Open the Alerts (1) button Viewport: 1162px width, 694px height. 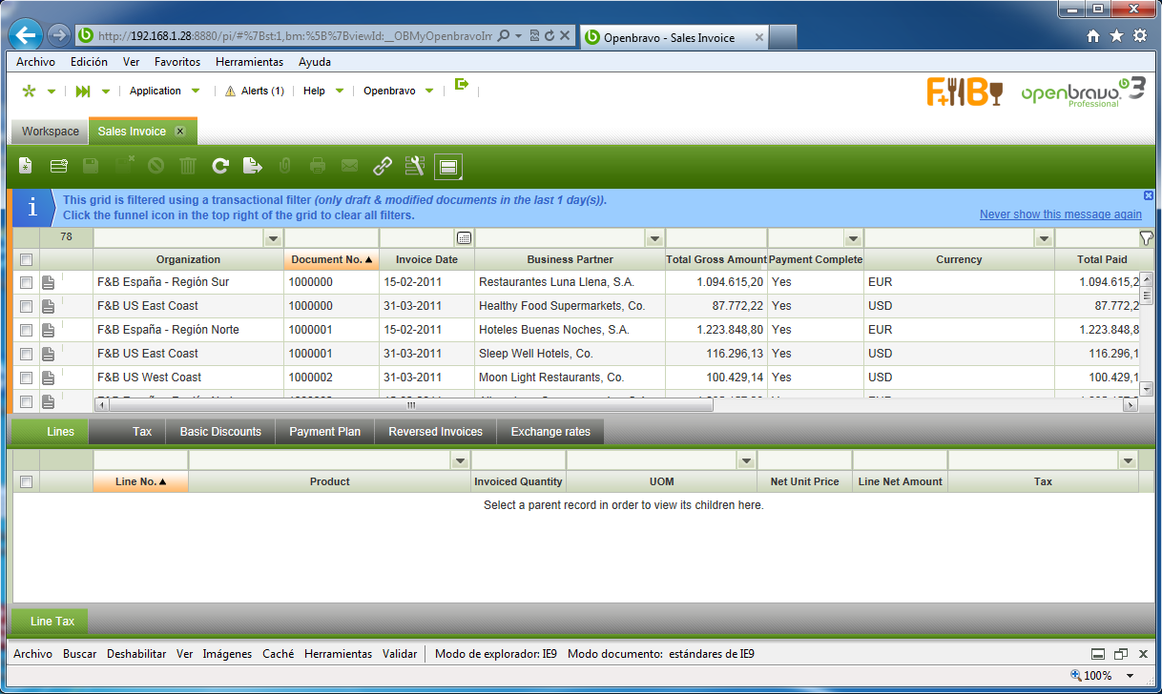tap(255, 92)
